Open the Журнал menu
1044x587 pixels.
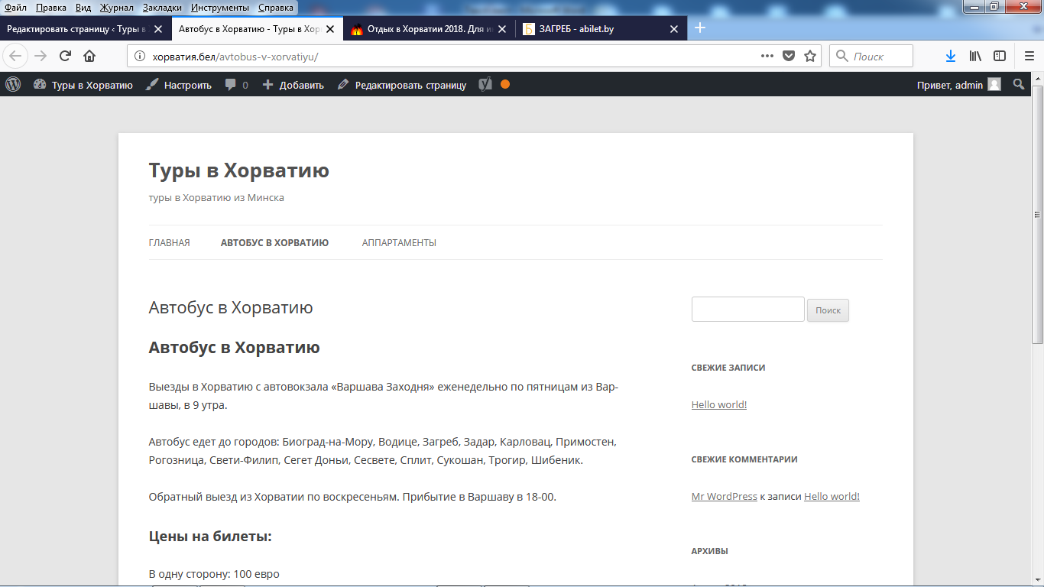click(x=116, y=8)
